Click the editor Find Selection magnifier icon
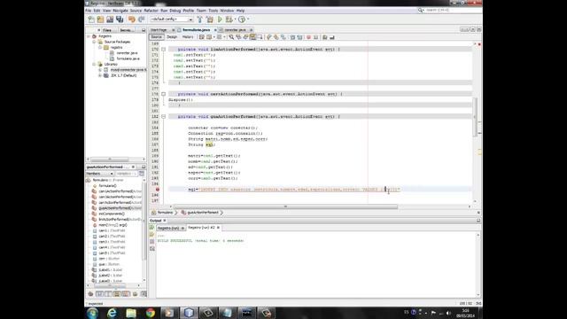 coord(231,37)
